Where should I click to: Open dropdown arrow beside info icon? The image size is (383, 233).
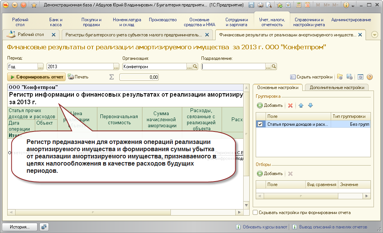tap(353, 5)
